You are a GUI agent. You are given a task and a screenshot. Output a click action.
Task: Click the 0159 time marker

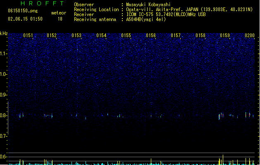[x=225, y=35]
